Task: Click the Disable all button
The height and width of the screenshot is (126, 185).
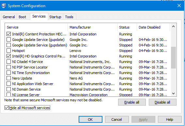Action: pyautogui.click(x=162, y=102)
